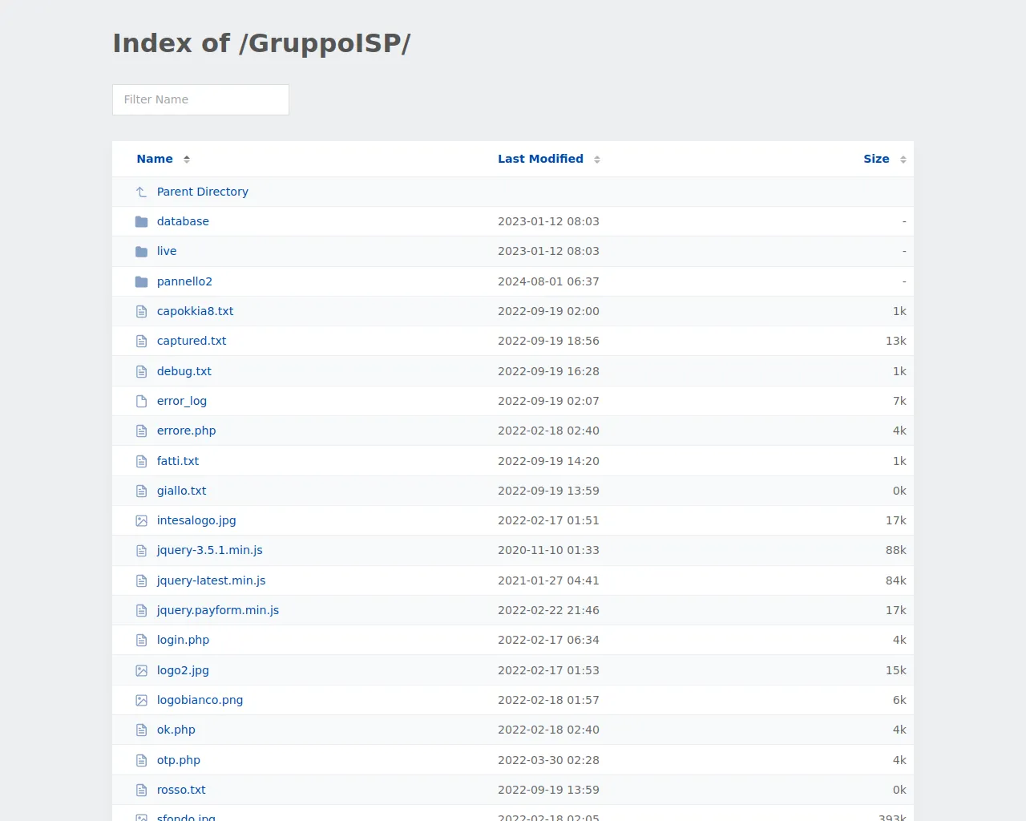Sort listing by the Name header

pos(155,159)
